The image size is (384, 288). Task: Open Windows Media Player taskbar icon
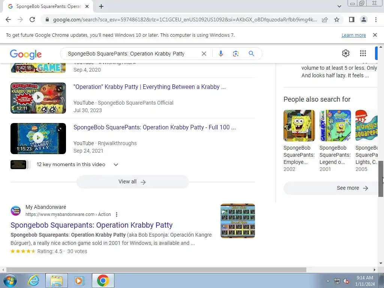pyautogui.click(x=79, y=280)
